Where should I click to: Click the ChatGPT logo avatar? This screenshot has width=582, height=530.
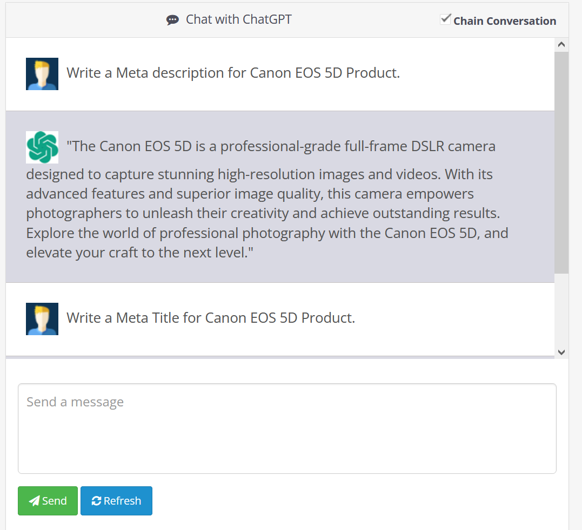(x=42, y=147)
